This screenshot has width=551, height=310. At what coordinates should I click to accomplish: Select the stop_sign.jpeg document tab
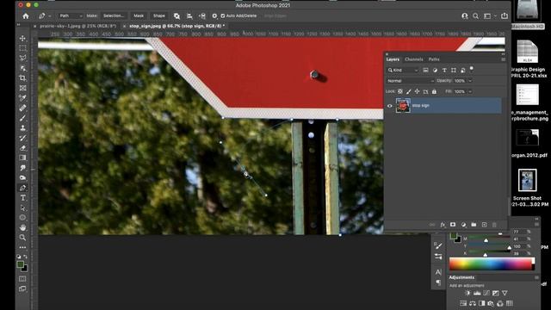click(176, 26)
